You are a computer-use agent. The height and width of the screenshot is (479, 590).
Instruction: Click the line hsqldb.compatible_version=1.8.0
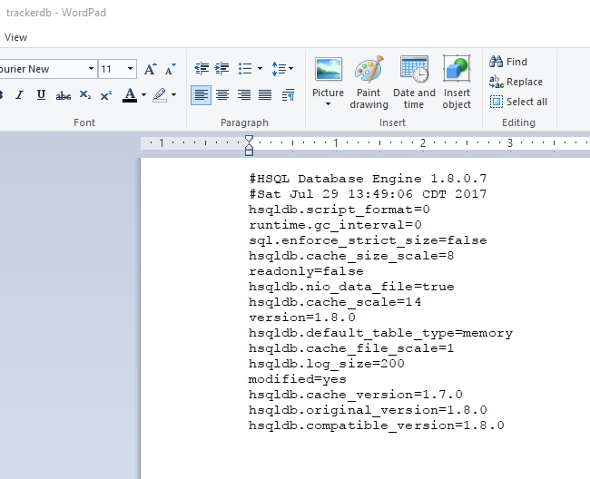coord(377,425)
